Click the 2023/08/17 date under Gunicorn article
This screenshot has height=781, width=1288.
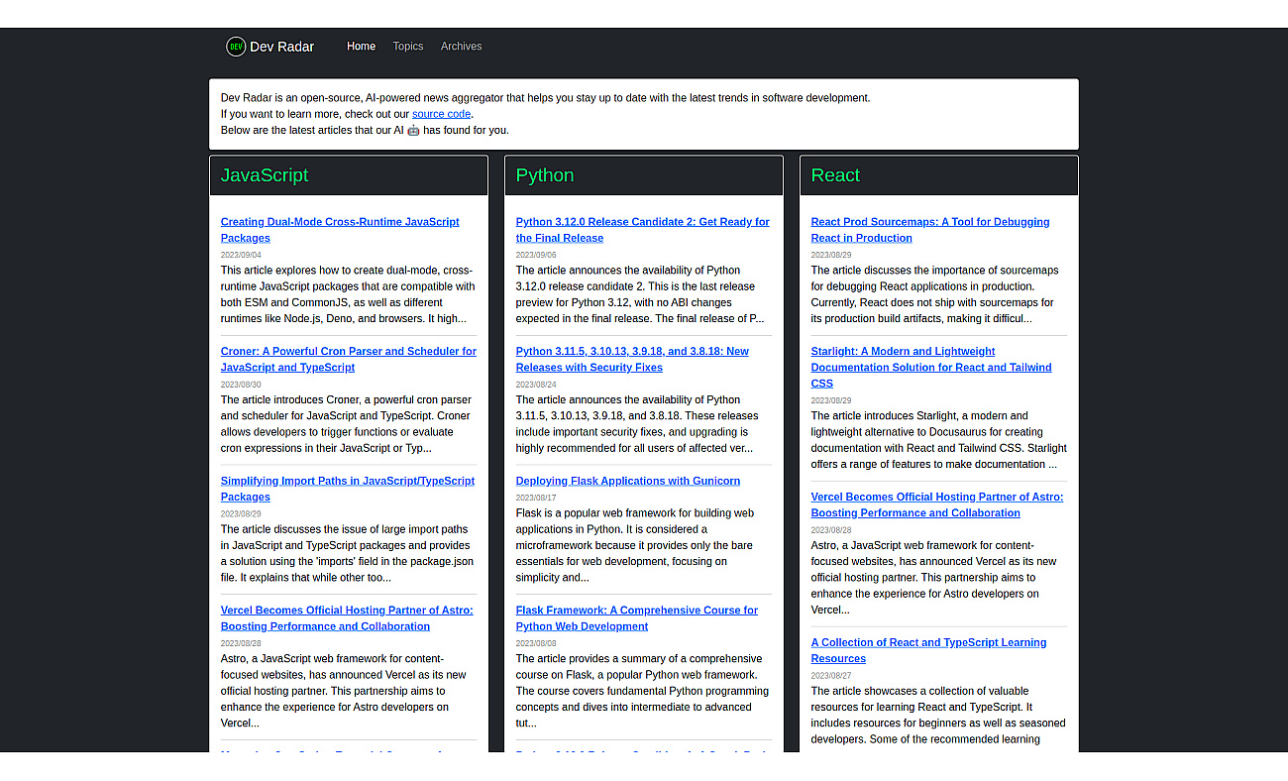(x=536, y=498)
